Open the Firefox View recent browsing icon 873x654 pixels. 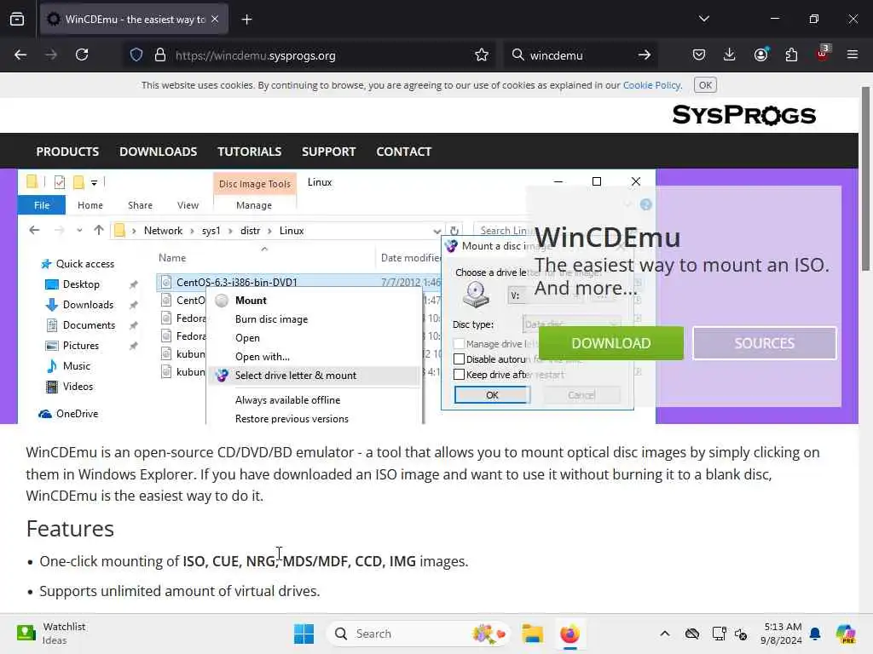(17, 19)
